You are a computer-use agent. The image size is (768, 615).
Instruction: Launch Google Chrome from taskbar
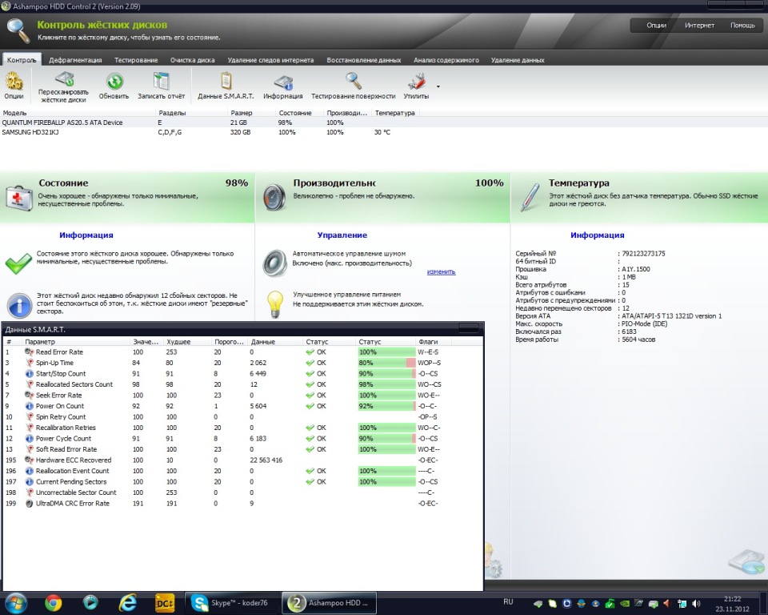click(54, 603)
